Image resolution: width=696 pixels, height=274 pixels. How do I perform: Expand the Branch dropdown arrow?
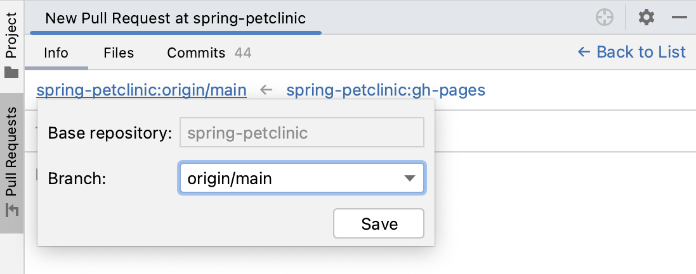(410, 178)
